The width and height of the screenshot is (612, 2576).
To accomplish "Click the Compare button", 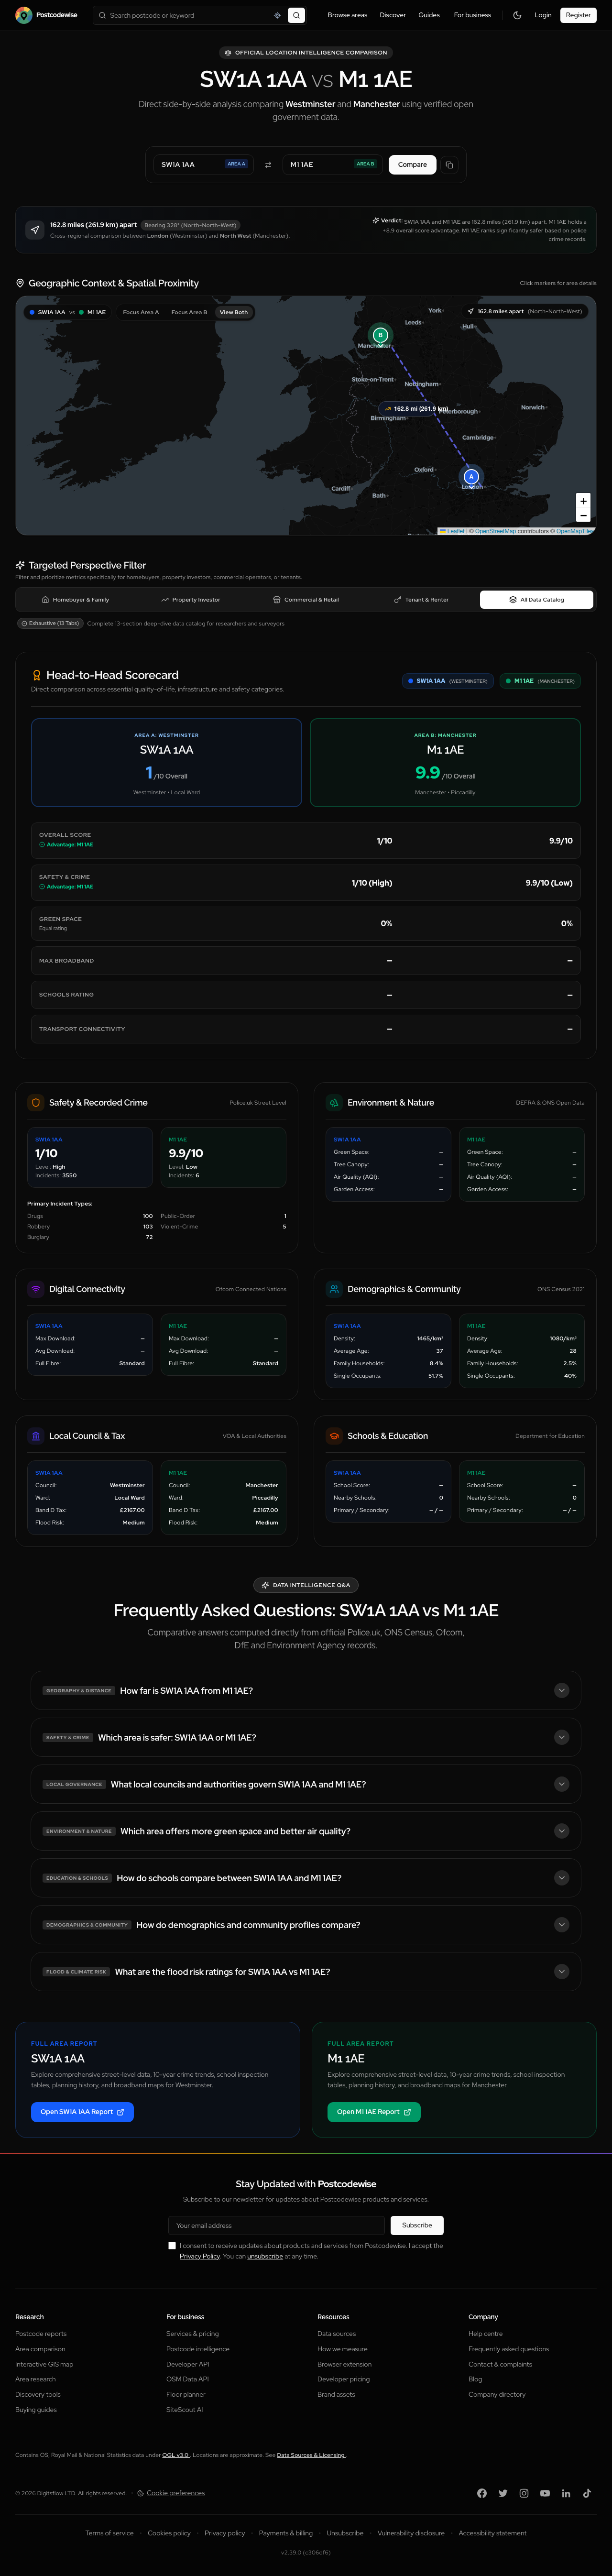I will [412, 165].
